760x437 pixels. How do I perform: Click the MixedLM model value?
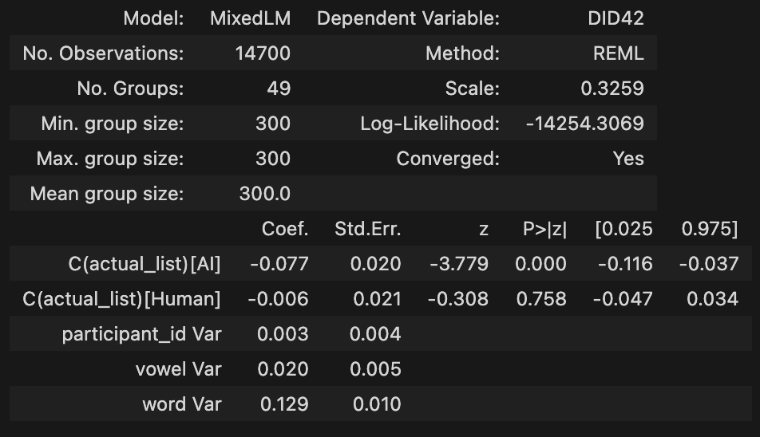250,18
